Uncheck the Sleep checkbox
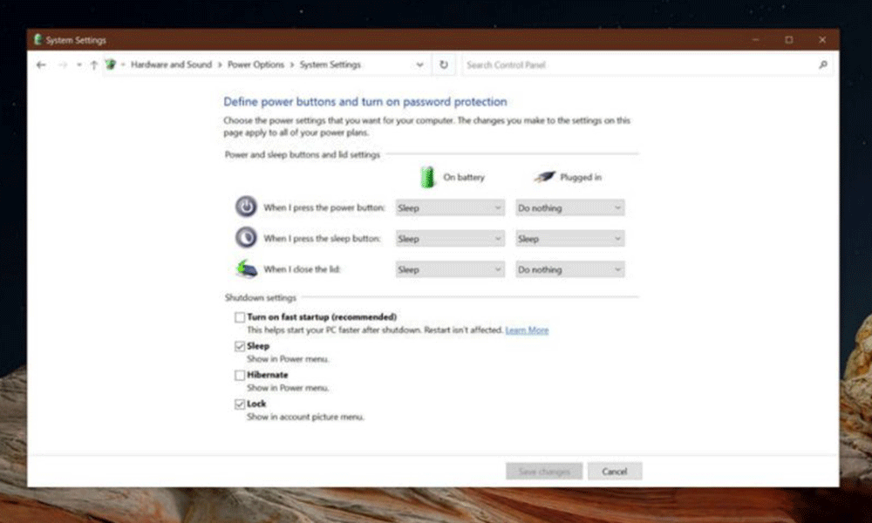872x523 pixels. (x=240, y=346)
